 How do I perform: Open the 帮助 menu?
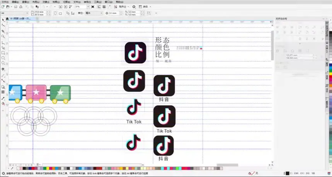(120, 2)
